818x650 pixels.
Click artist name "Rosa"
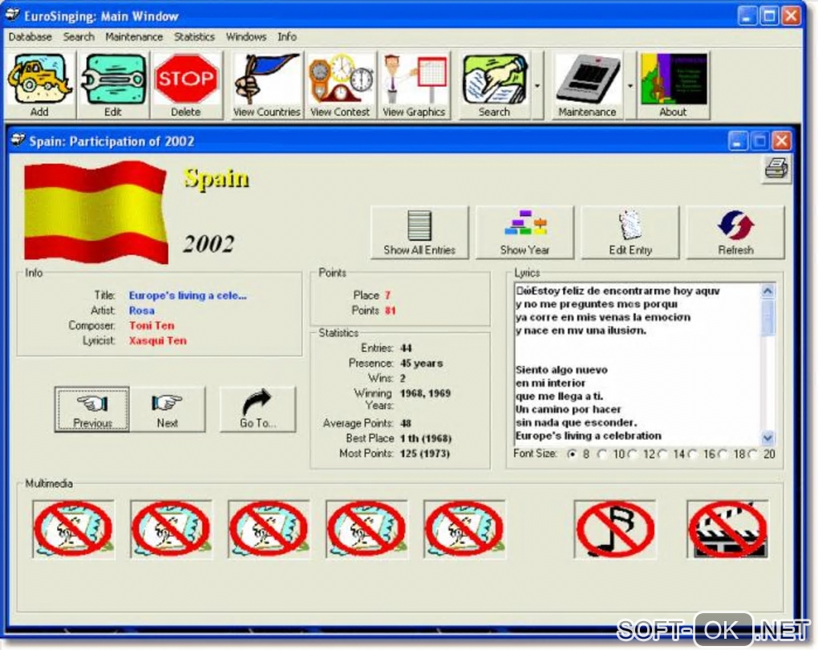pos(142,311)
